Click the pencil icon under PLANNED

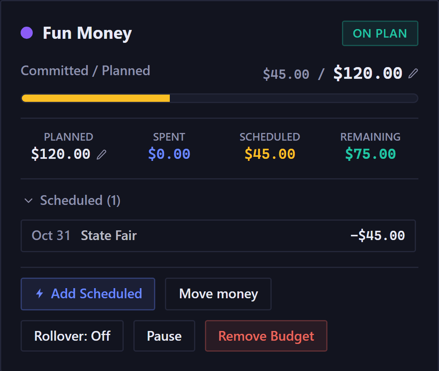click(101, 154)
